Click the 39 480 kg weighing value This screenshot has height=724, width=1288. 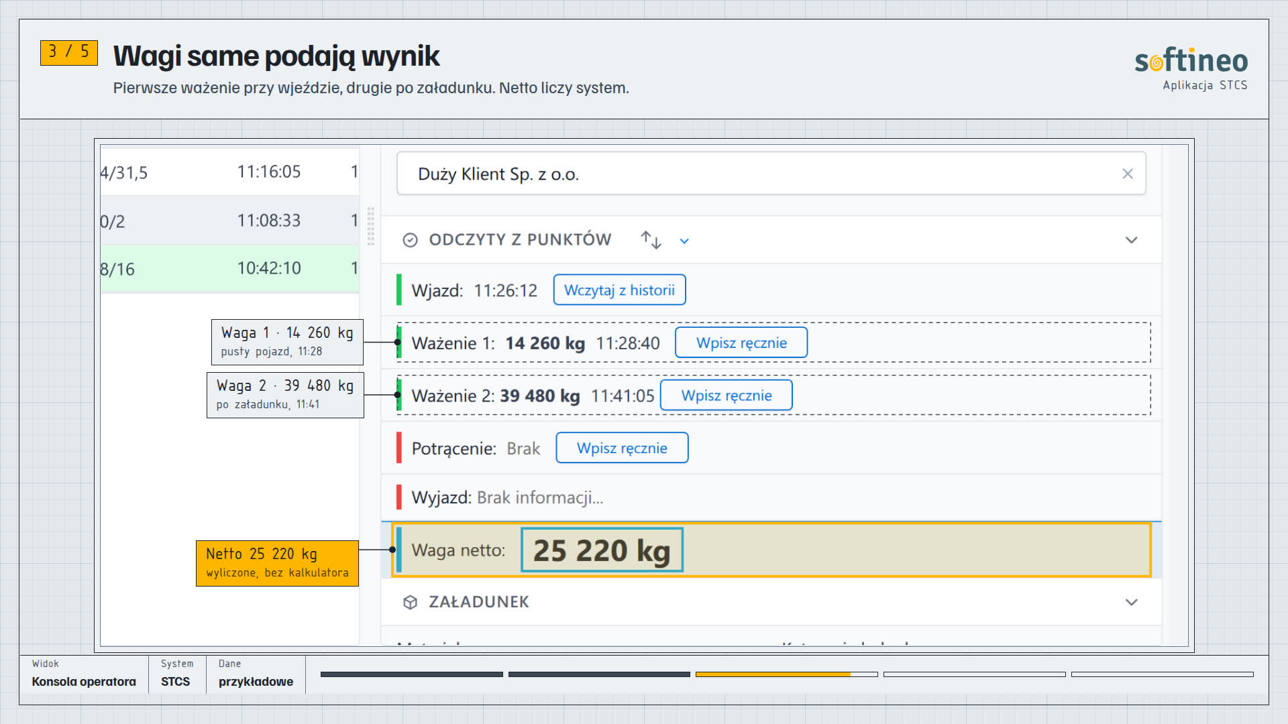point(539,396)
